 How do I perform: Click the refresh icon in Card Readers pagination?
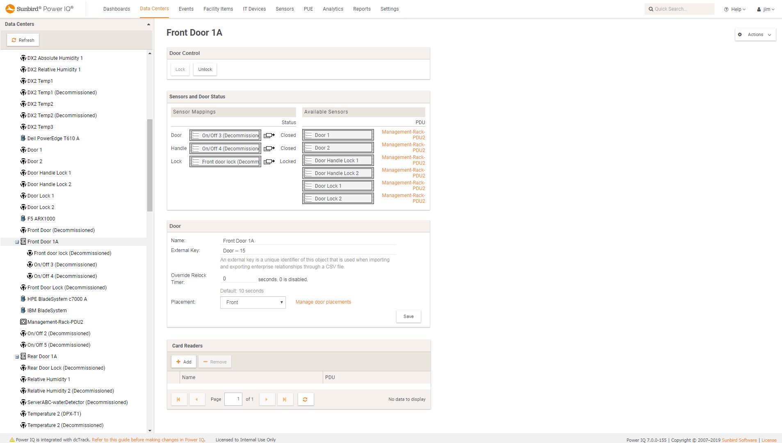click(306, 399)
